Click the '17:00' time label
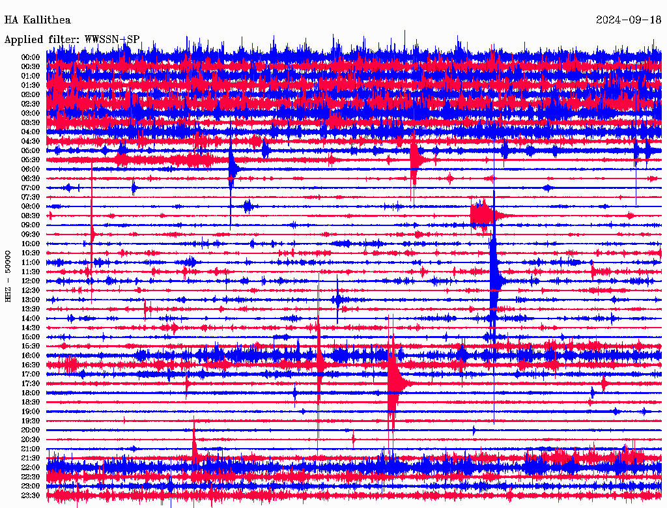 (x=31, y=374)
